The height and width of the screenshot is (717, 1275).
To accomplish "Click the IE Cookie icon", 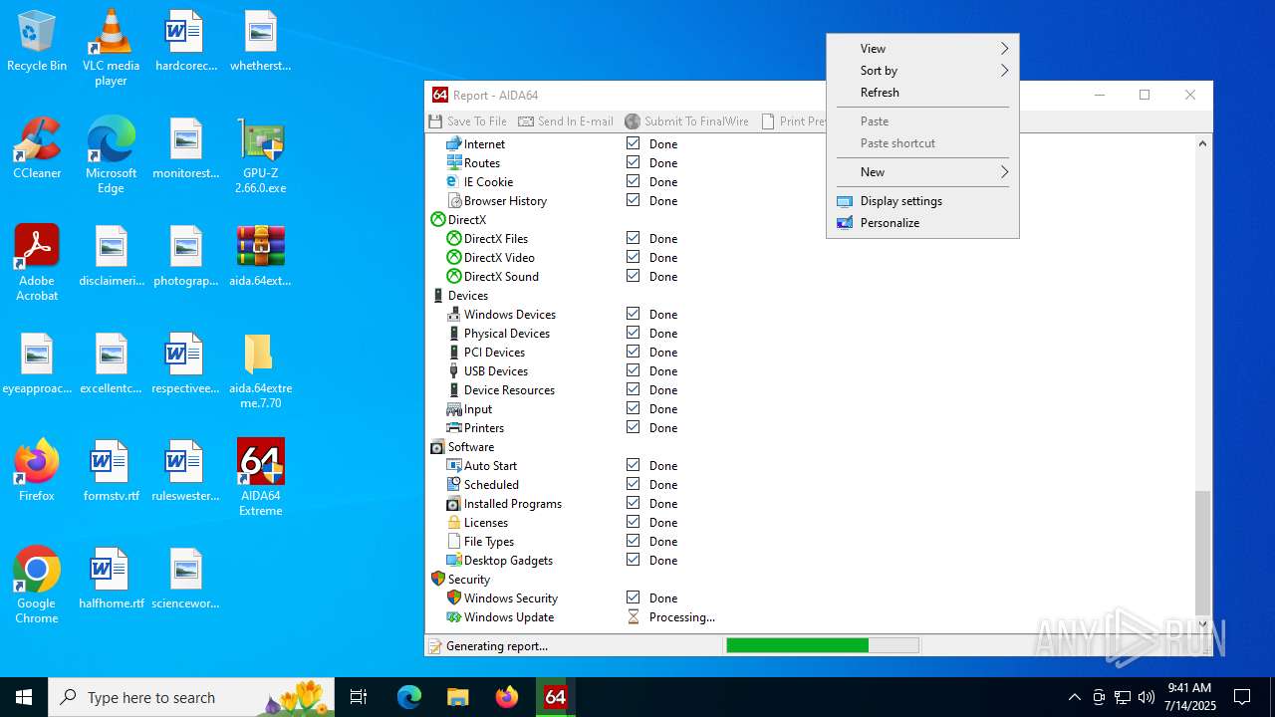I will 454,182.
